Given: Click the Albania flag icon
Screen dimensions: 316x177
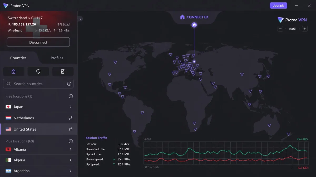Looking at the screenshot, I should (8, 149).
